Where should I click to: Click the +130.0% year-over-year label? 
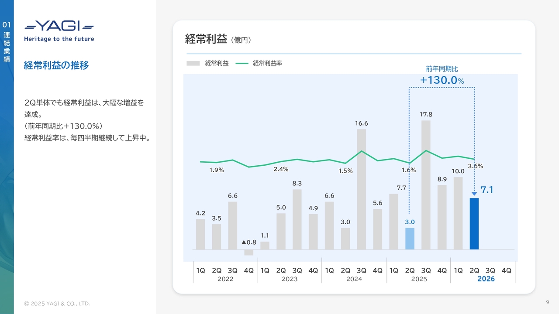pyautogui.click(x=442, y=80)
